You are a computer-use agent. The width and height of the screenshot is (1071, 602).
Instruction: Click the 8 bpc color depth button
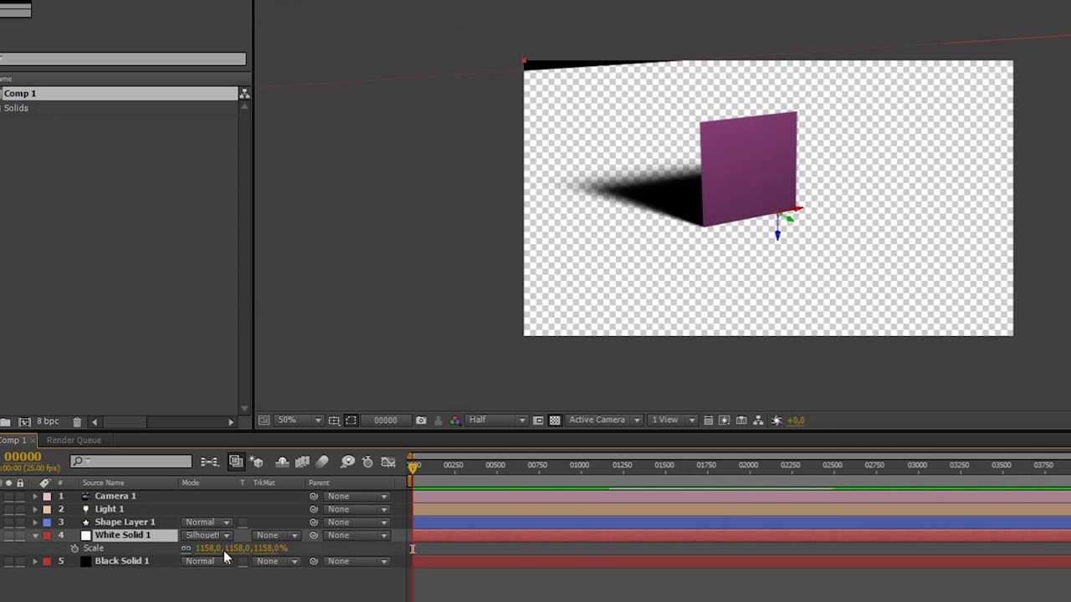tap(48, 422)
